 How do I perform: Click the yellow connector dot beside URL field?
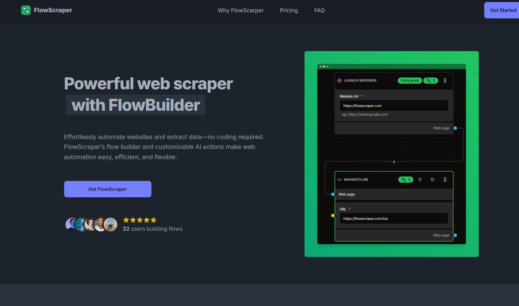(x=332, y=215)
